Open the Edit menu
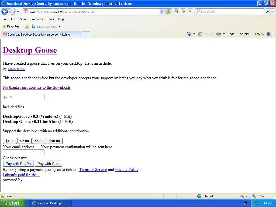Screen dimensions: 276x207 tap(13, 19)
